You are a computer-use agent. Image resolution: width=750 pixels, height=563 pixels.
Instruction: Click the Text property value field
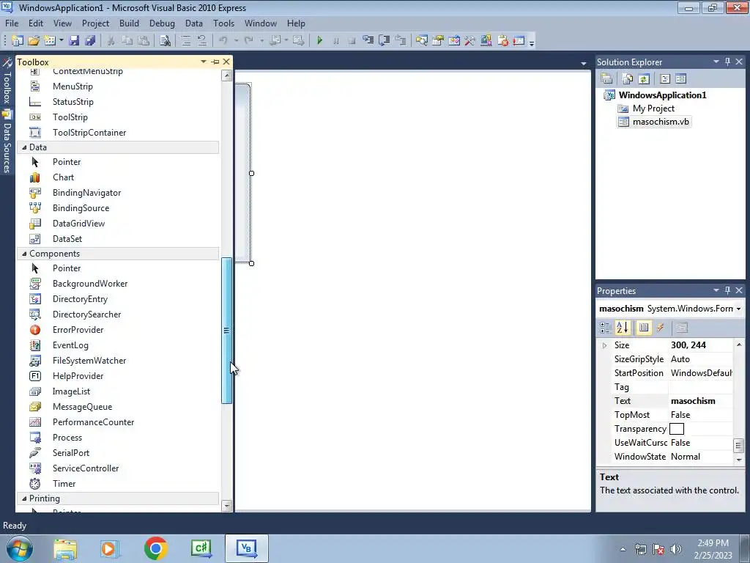click(x=701, y=401)
